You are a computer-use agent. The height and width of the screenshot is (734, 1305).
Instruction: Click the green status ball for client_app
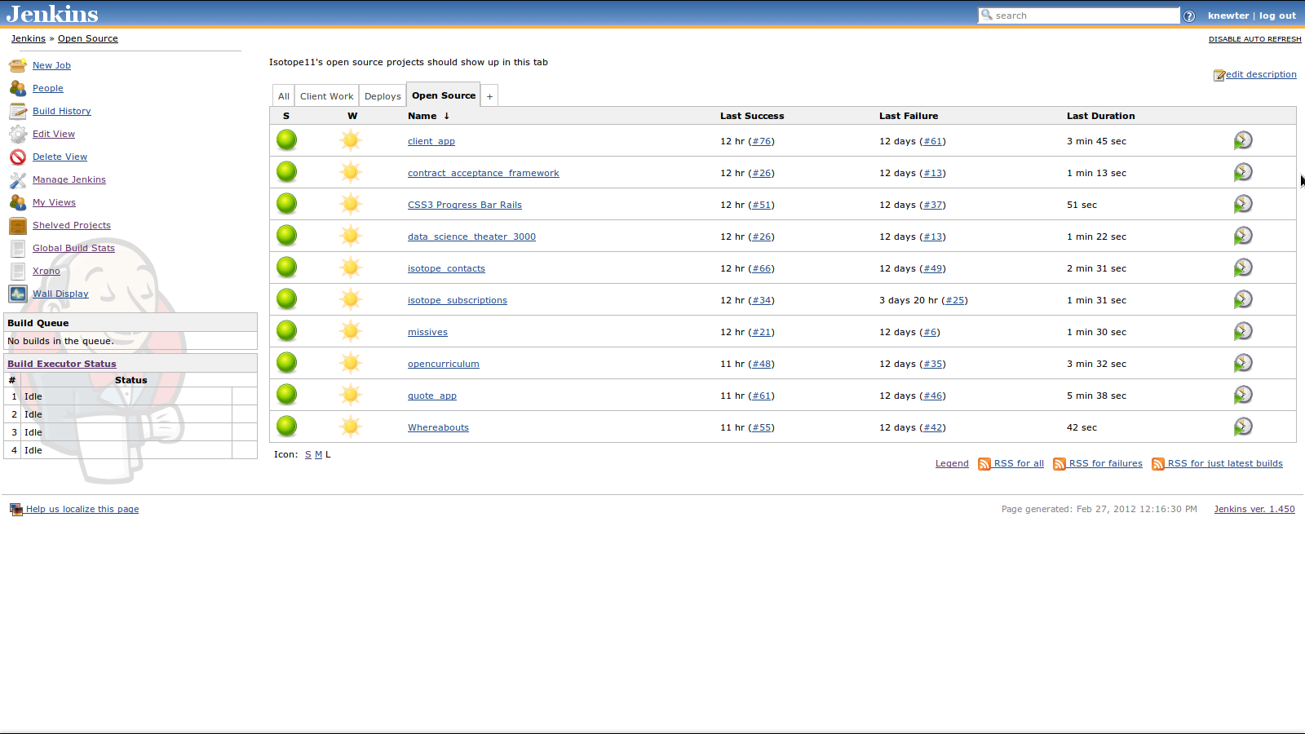286,140
